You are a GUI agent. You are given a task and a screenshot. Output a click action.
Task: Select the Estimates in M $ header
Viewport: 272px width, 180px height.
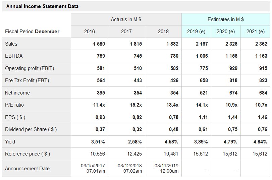226,19
